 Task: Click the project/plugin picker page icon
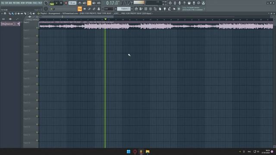[160, 9]
